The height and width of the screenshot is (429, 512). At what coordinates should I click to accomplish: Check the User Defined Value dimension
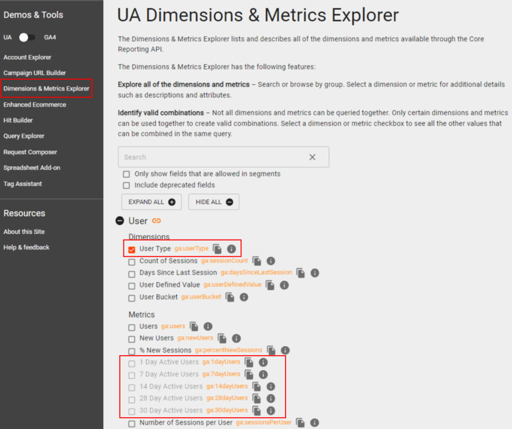pos(132,286)
